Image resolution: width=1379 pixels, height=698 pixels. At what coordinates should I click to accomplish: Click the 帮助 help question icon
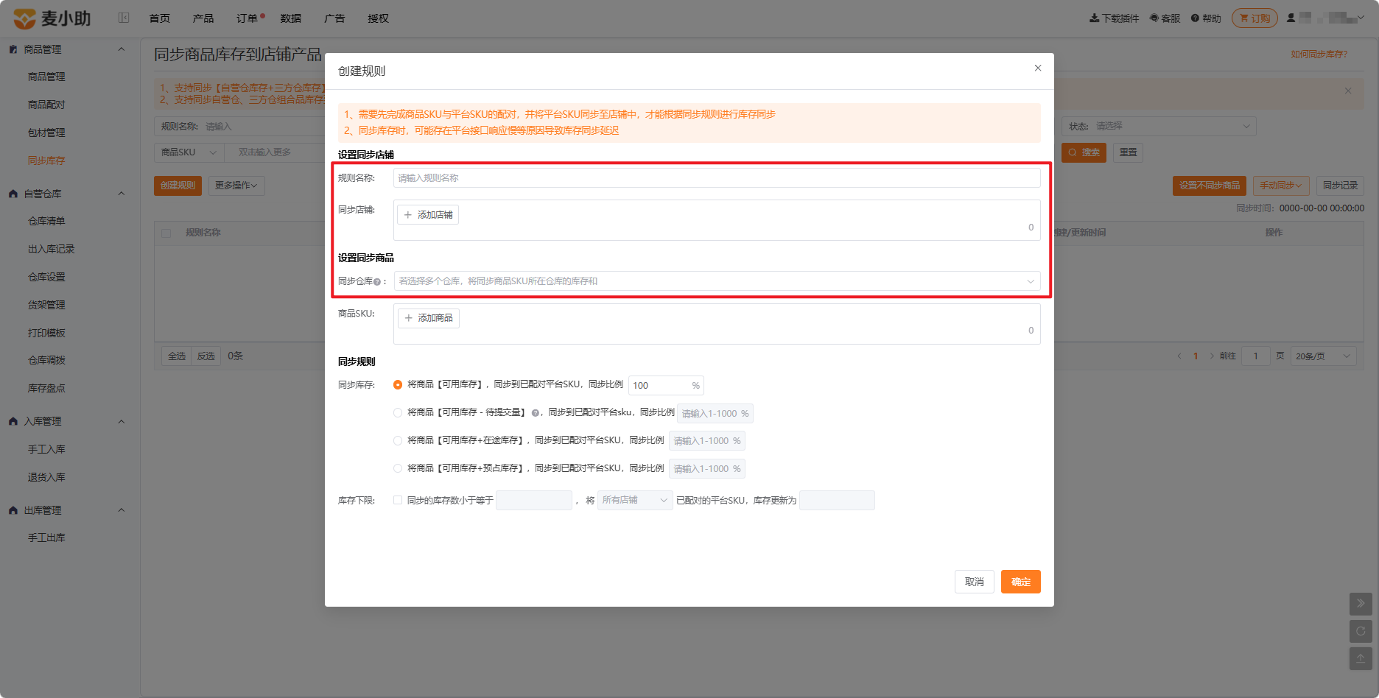coord(1195,18)
